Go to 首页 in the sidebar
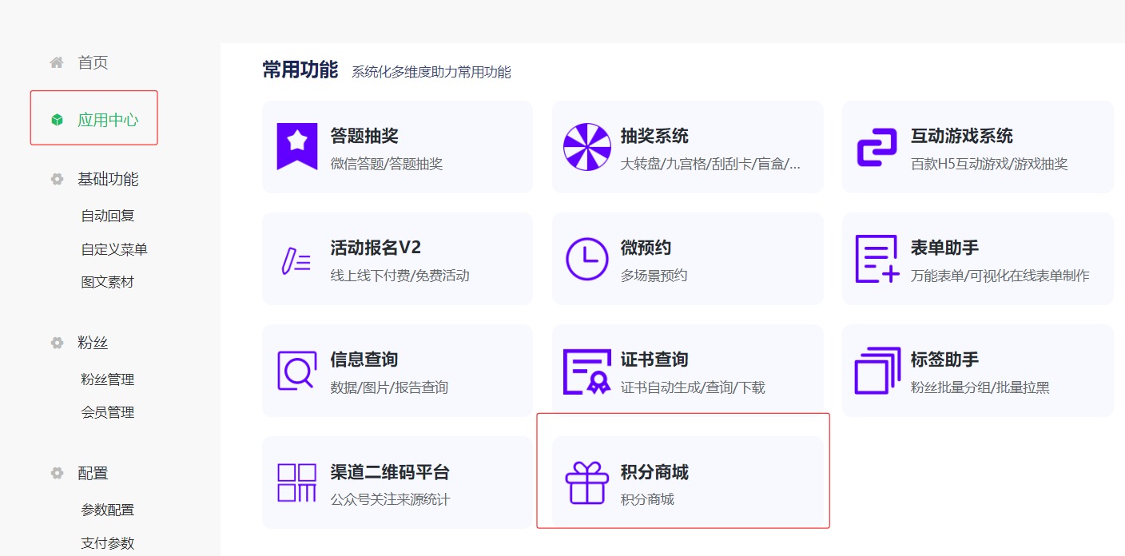Screen dimensions: 1125x556 (x=93, y=62)
